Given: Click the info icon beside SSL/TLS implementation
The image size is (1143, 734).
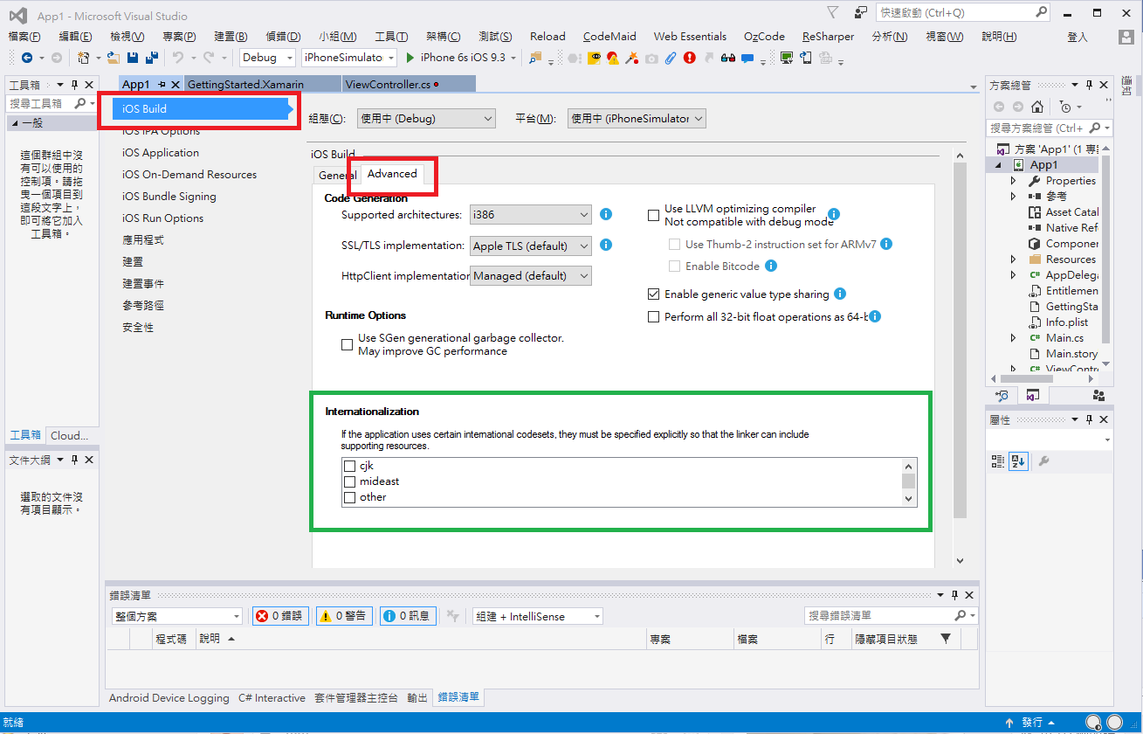Looking at the screenshot, I should tap(606, 246).
